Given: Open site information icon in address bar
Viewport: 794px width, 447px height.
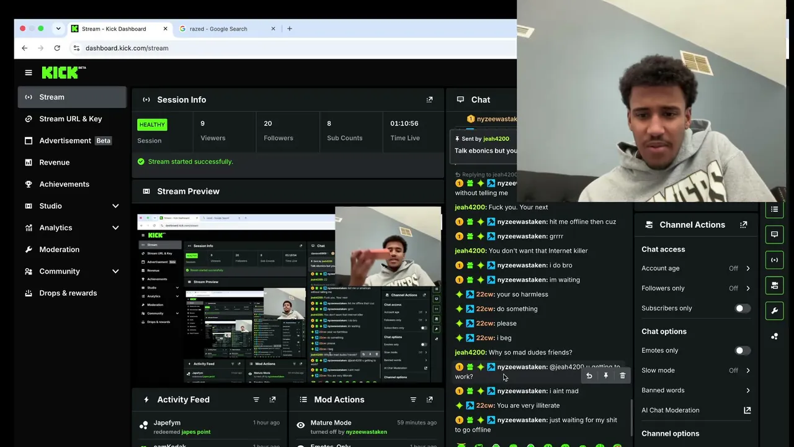Looking at the screenshot, I should (x=76, y=48).
